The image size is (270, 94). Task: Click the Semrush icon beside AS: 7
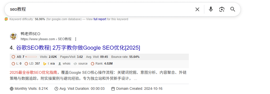click(x=13, y=57)
